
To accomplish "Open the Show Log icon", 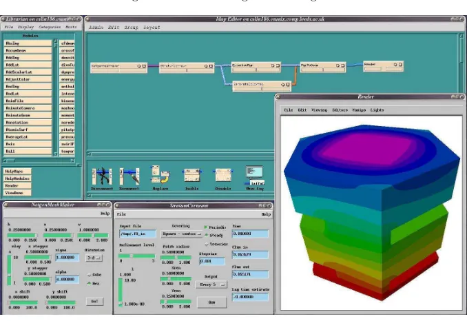I will click(255, 176).
